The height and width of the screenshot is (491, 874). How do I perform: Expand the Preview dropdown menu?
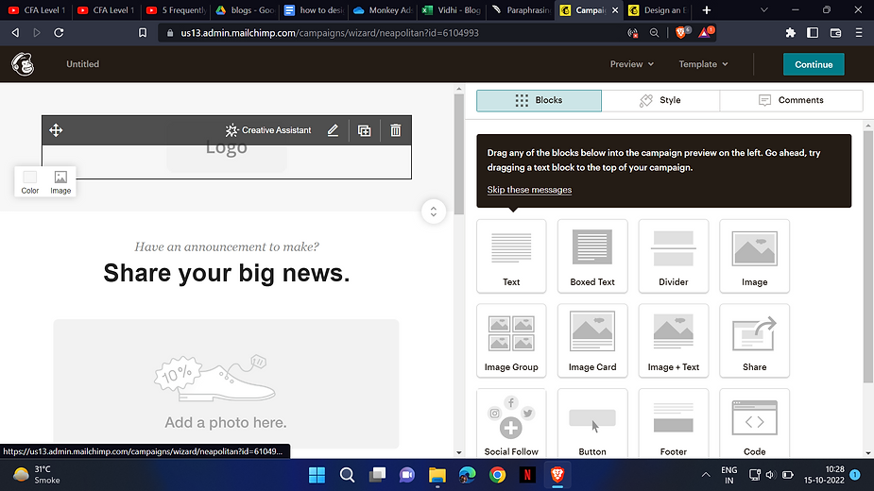click(632, 64)
